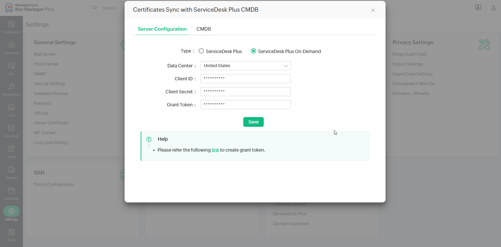Click the Privacy Settings tools icon

[x=484, y=45]
